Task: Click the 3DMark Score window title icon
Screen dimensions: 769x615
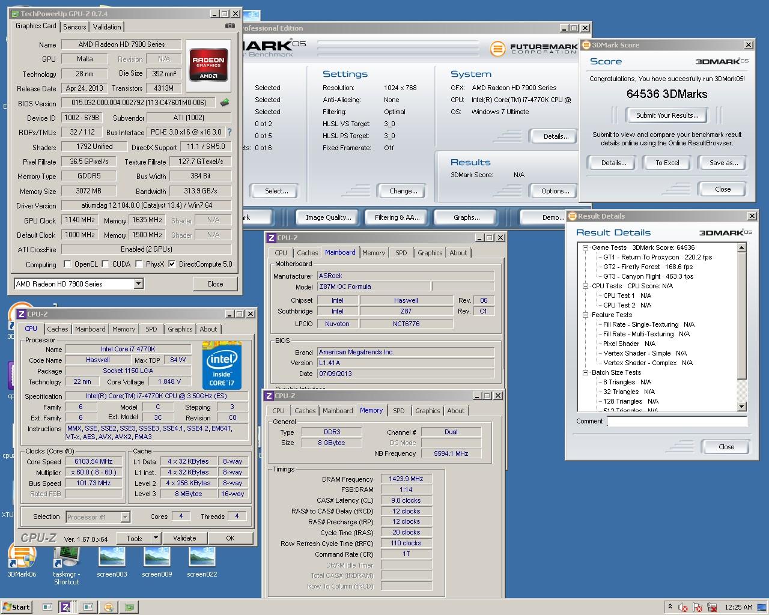Action: (586, 45)
